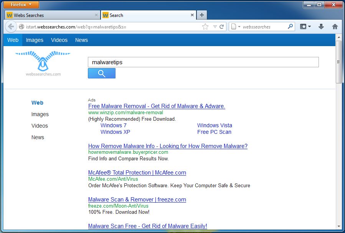345x233 pixels.
Task: Open the Free PC Scan sublink
Action: click(214, 132)
